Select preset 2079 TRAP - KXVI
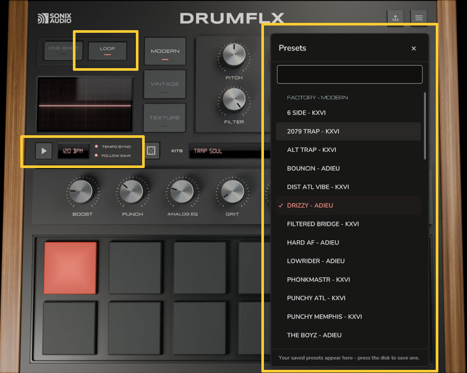The height and width of the screenshot is (373, 467). coord(348,131)
